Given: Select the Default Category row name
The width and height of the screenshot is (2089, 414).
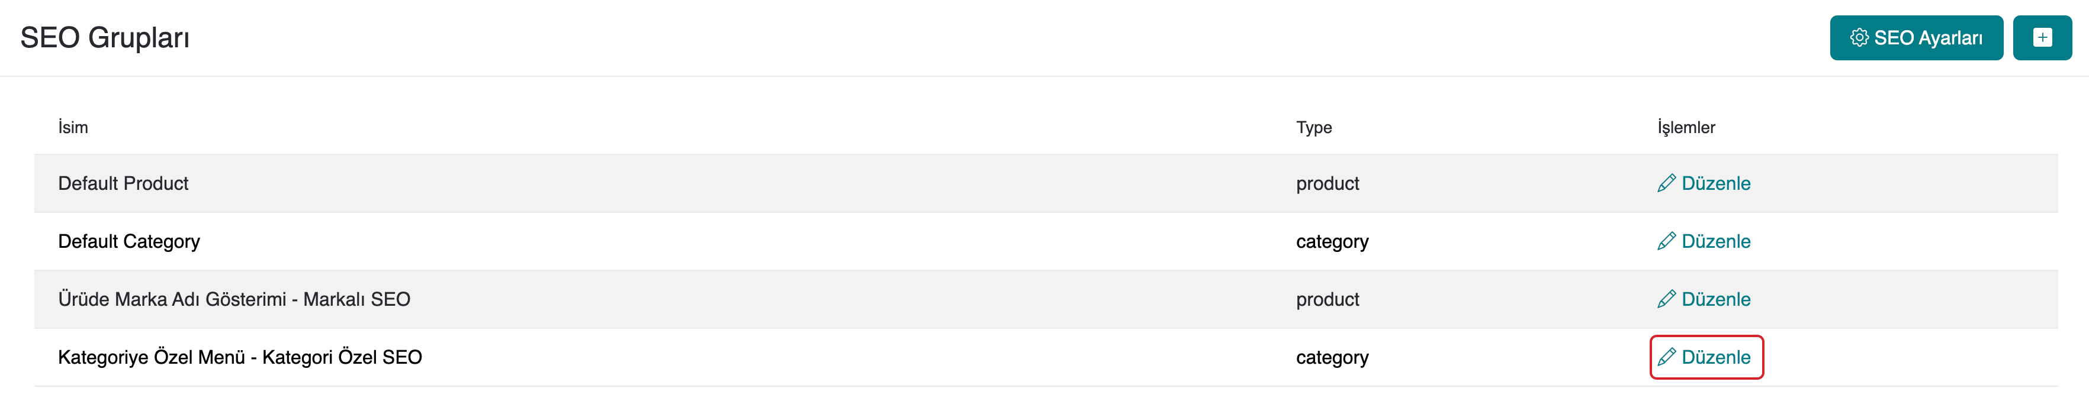Looking at the screenshot, I should point(129,241).
